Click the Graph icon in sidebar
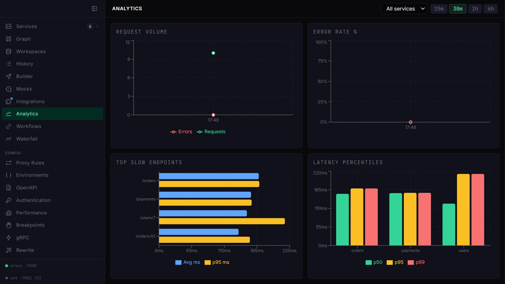The height and width of the screenshot is (284, 505). pyautogui.click(x=8, y=39)
